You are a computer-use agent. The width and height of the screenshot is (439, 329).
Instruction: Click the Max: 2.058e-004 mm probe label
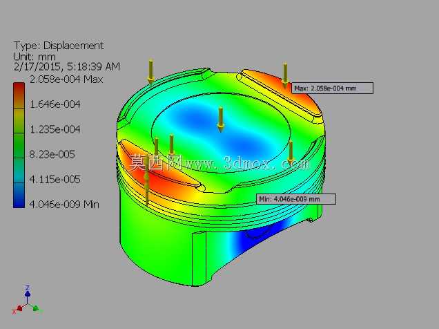(x=332, y=88)
